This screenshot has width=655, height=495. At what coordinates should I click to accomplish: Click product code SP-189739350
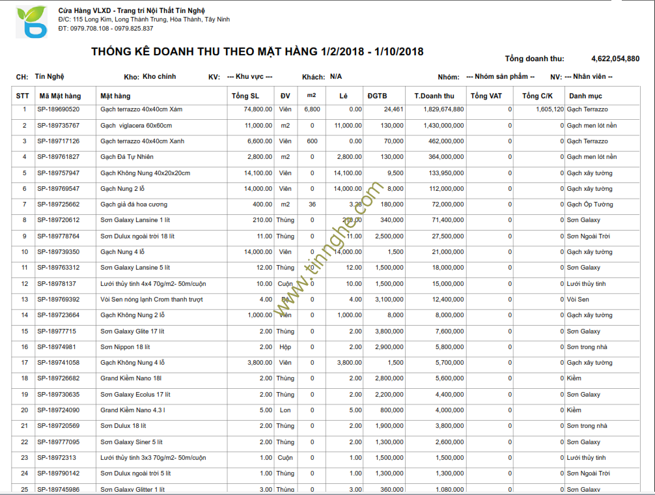58,252
